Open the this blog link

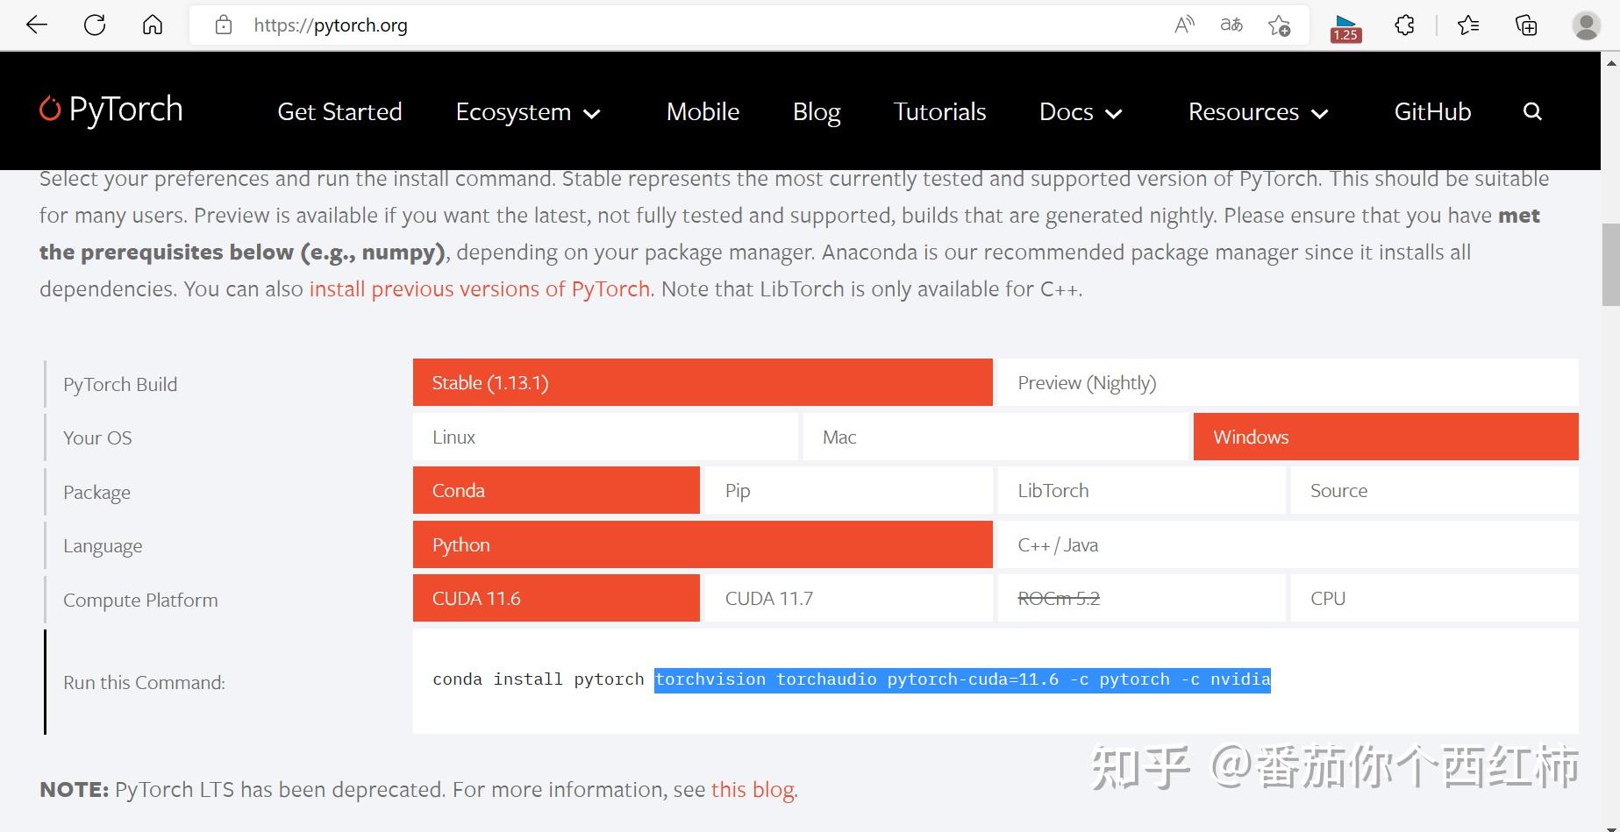point(751,789)
